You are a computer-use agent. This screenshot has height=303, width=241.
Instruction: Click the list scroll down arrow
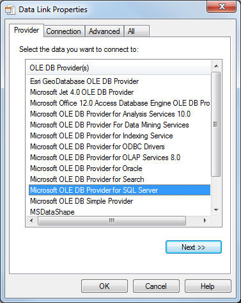(216, 210)
